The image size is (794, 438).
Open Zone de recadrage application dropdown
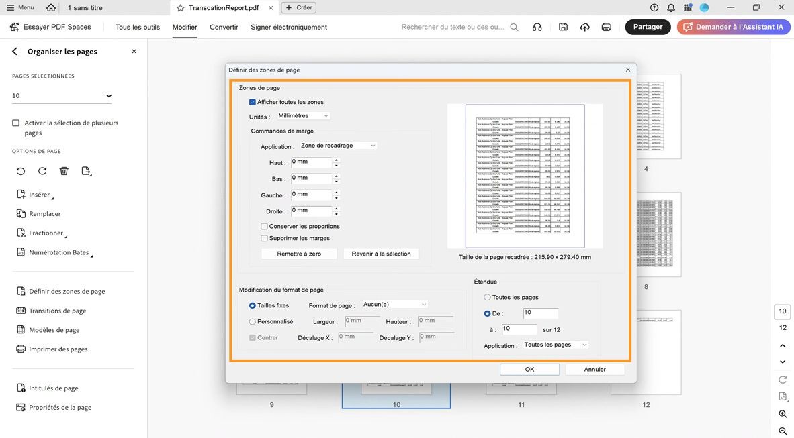click(338, 146)
